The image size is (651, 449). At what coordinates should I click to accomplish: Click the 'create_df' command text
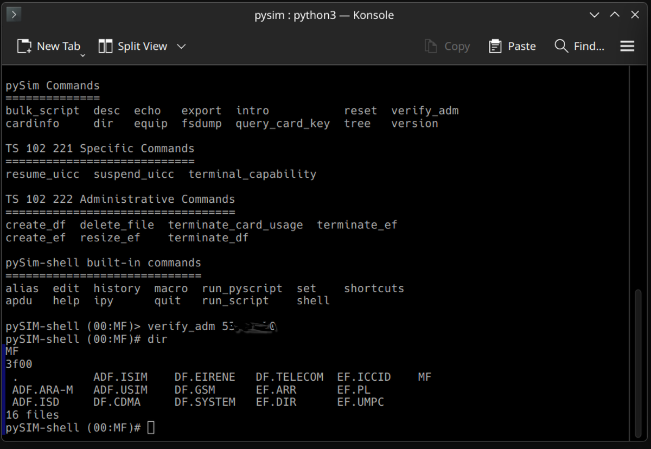36,224
